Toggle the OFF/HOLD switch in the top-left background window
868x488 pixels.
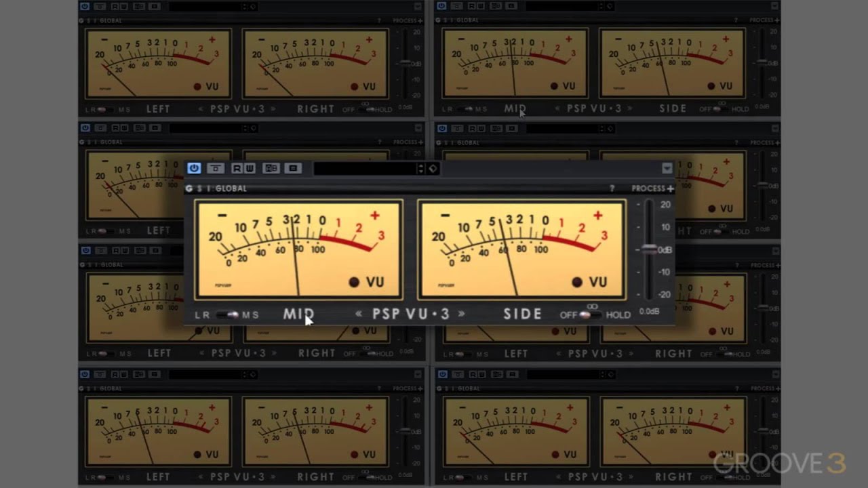pyautogui.click(x=366, y=109)
